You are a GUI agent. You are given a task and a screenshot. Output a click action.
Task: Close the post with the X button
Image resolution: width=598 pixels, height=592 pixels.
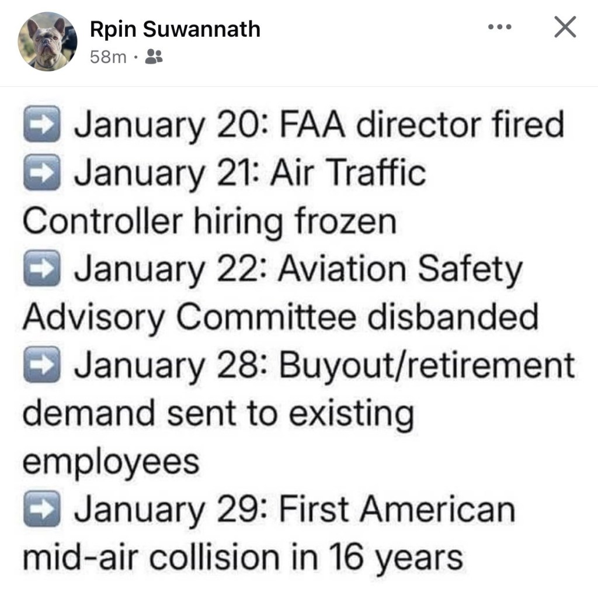click(x=565, y=27)
